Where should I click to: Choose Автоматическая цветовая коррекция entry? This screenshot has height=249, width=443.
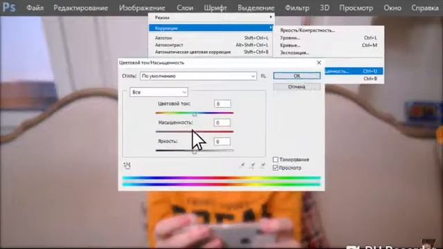[211, 52]
